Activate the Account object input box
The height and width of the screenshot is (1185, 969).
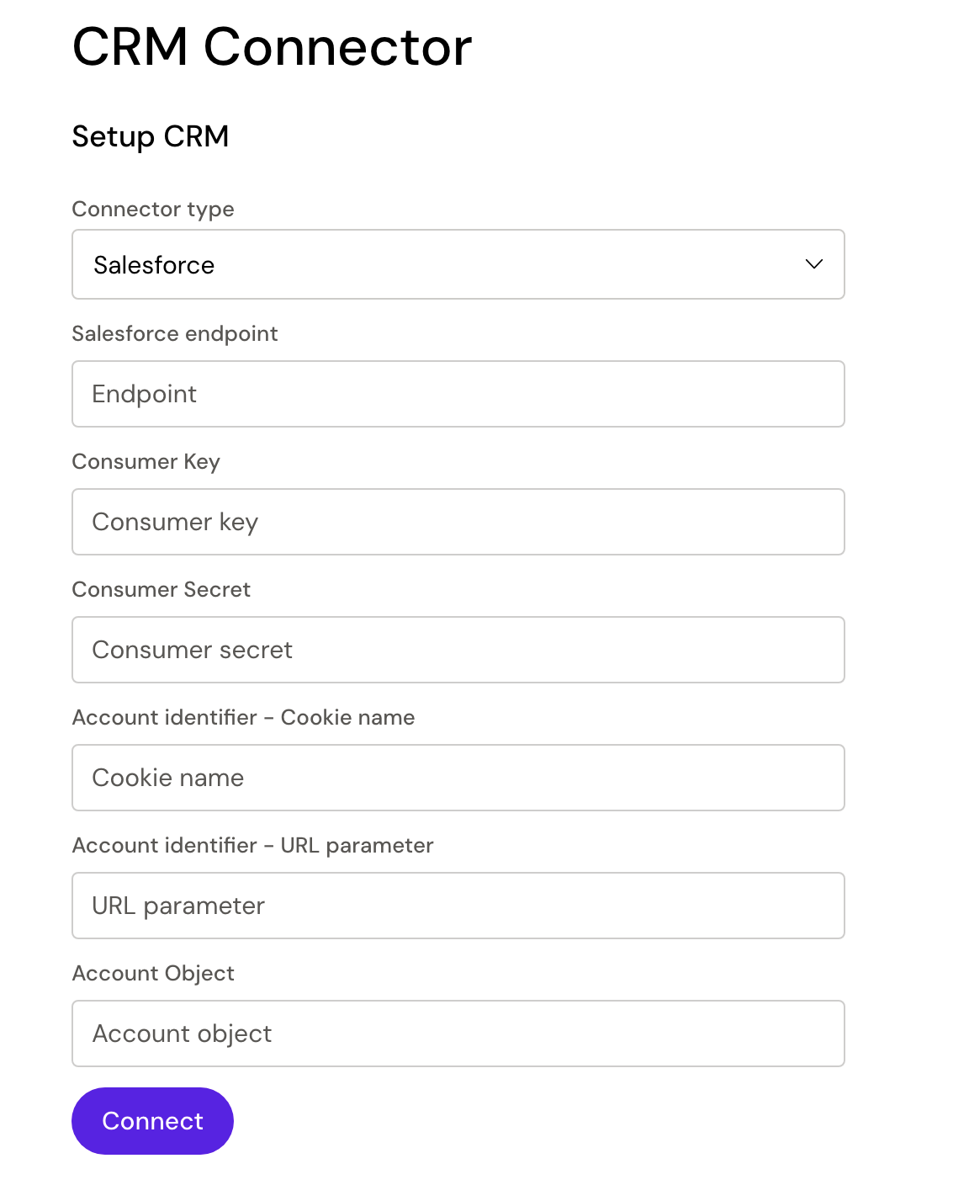[458, 1034]
